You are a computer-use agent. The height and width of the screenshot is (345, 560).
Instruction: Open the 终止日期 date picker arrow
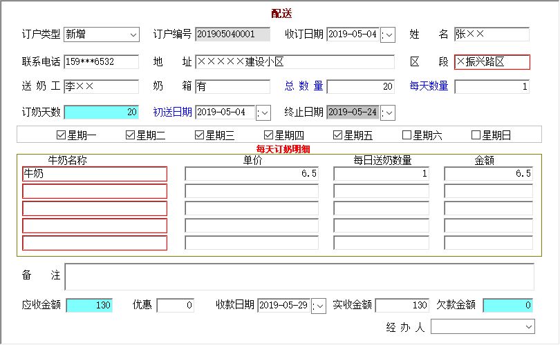point(388,112)
